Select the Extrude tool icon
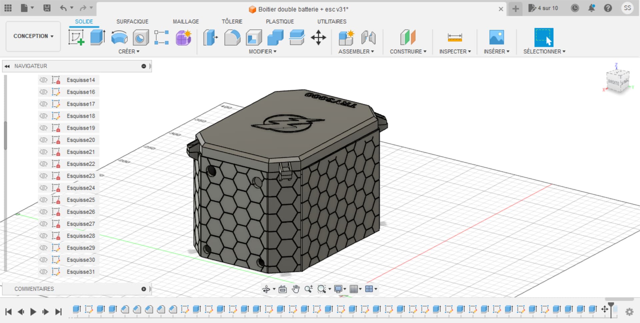This screenshot has height=323, width=640. click(98, 37)
